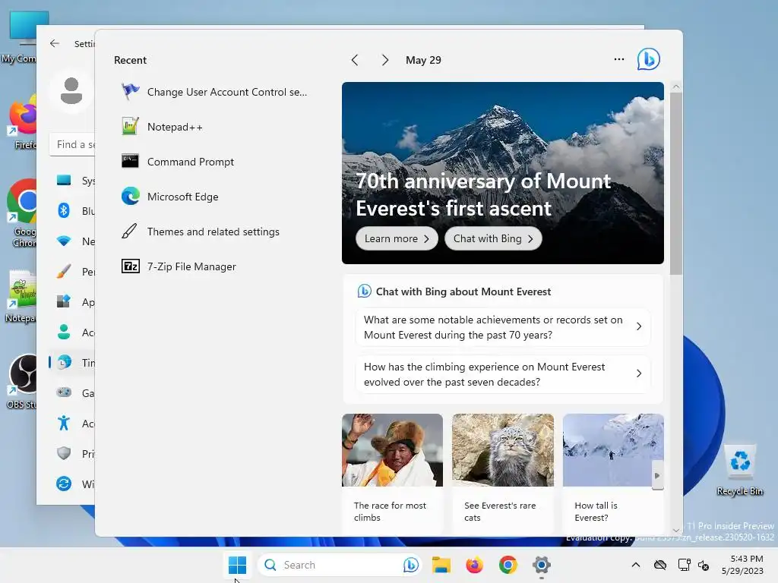
Task: Show next cards with carousel arrow
Action: click(657, 476)
